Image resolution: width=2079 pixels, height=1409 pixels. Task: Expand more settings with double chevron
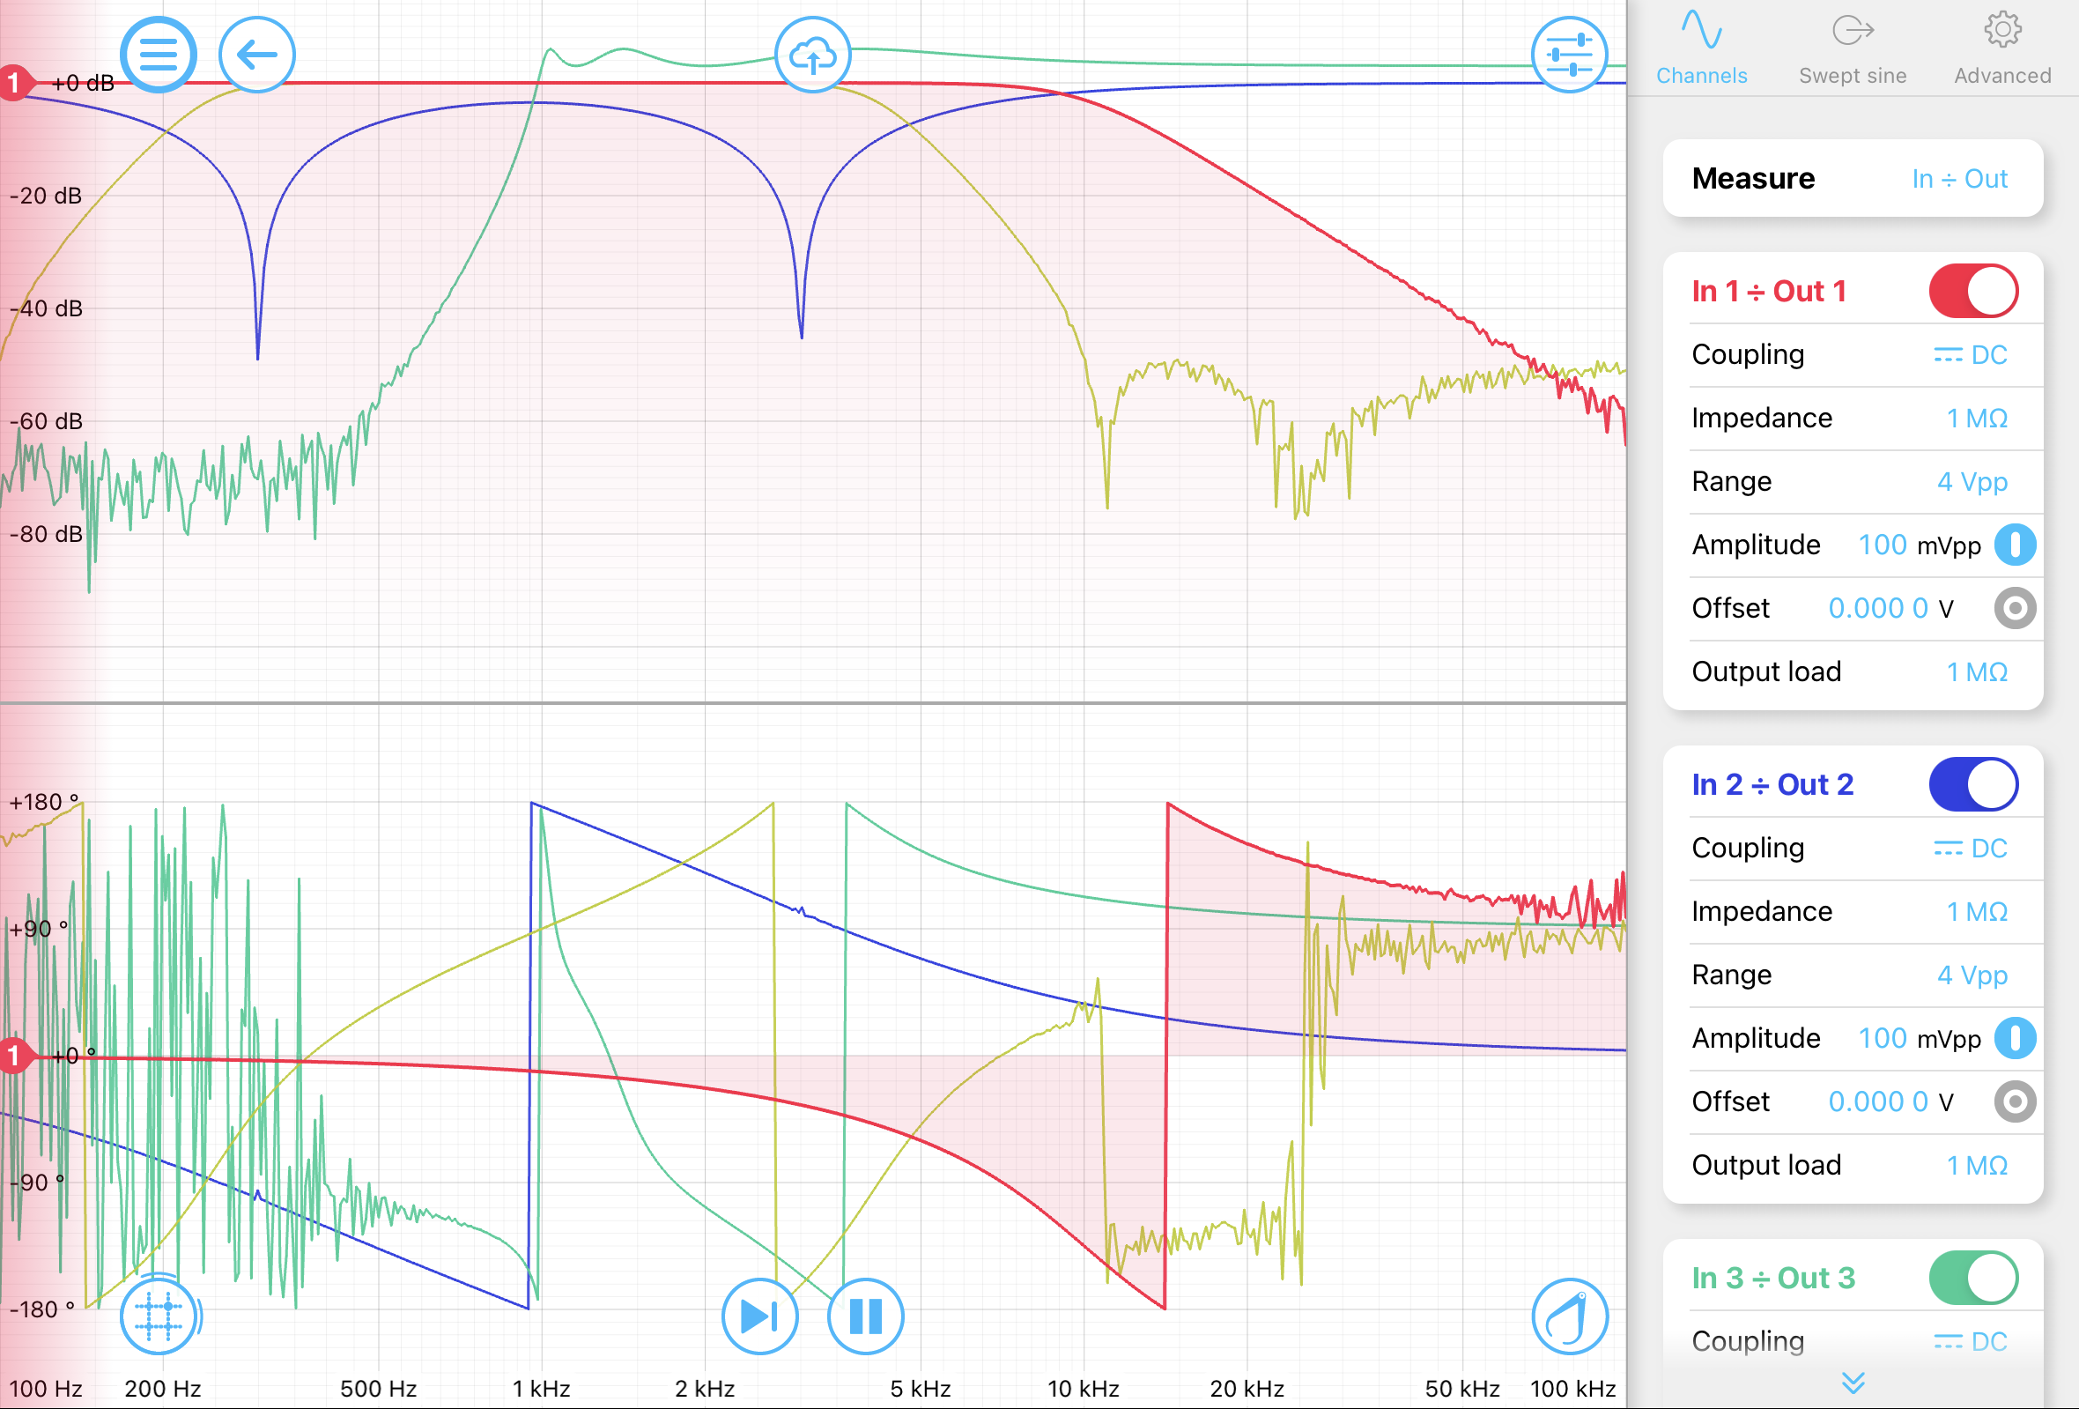(x=1853, y=1383)
